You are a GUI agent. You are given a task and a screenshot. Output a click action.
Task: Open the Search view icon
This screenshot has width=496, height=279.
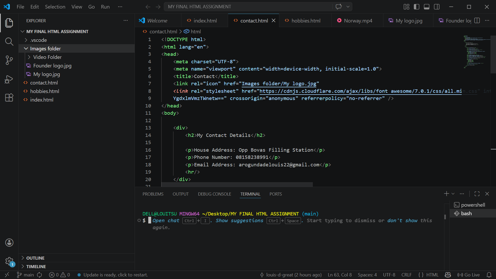pos(9,41)
